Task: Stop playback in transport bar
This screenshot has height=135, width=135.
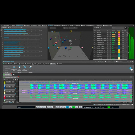Action: pyautogui.click(x=70, y=107)
